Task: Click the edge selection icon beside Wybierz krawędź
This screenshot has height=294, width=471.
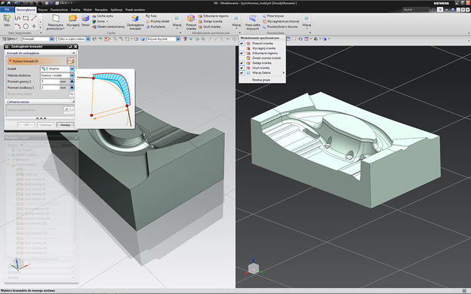Action: tap(70, 61)
